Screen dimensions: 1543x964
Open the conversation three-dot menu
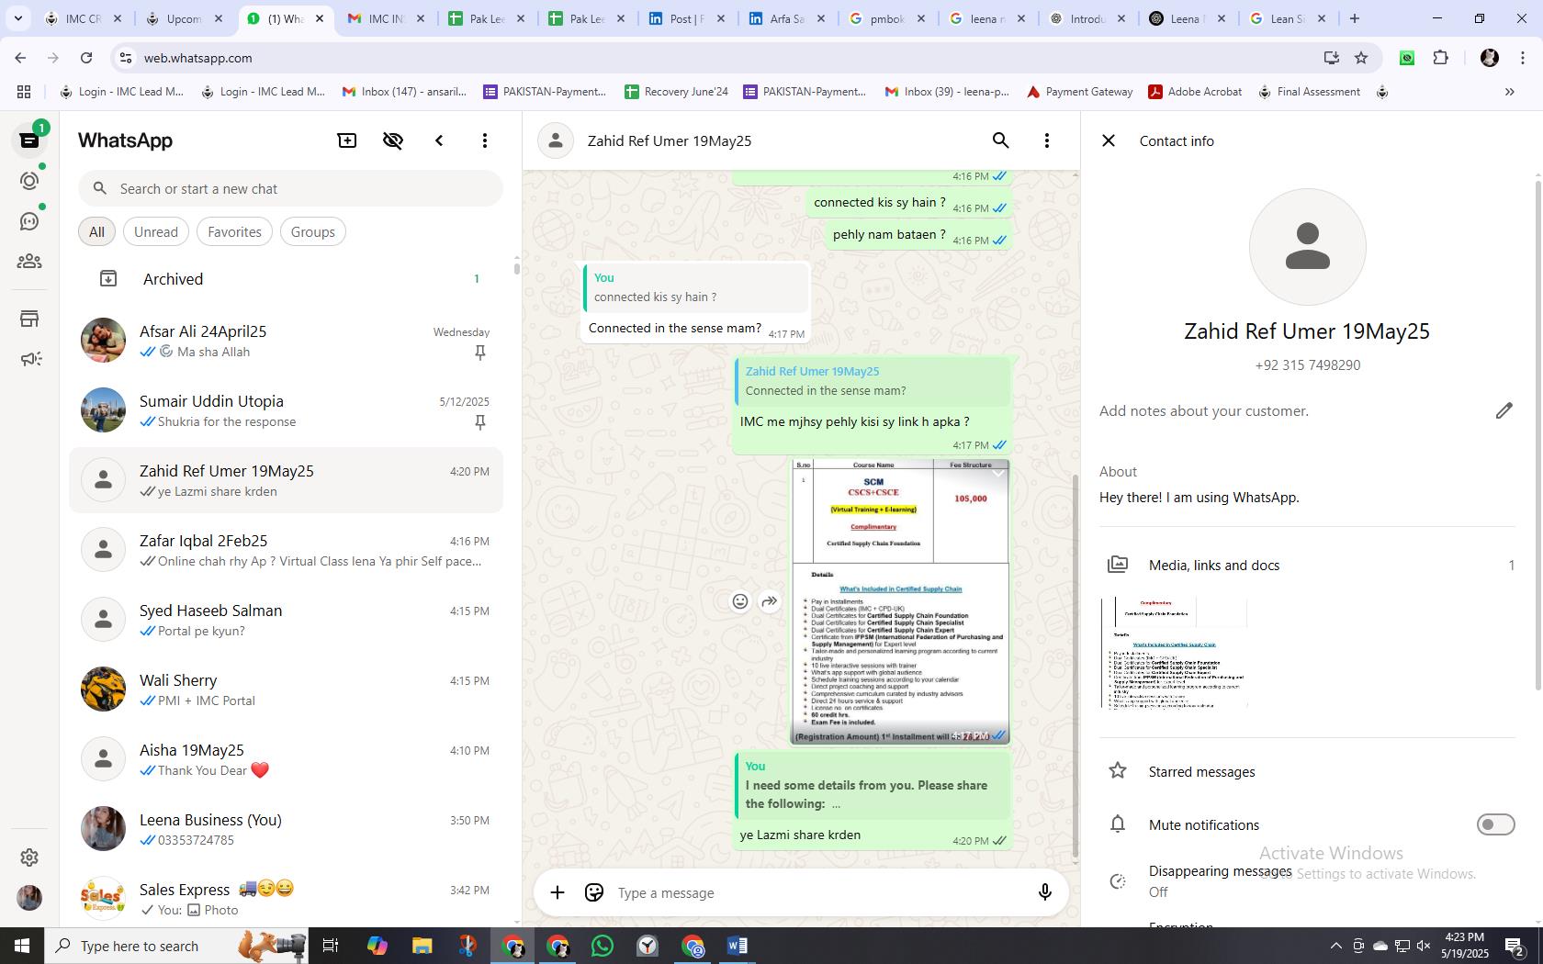pos(1047,140)
